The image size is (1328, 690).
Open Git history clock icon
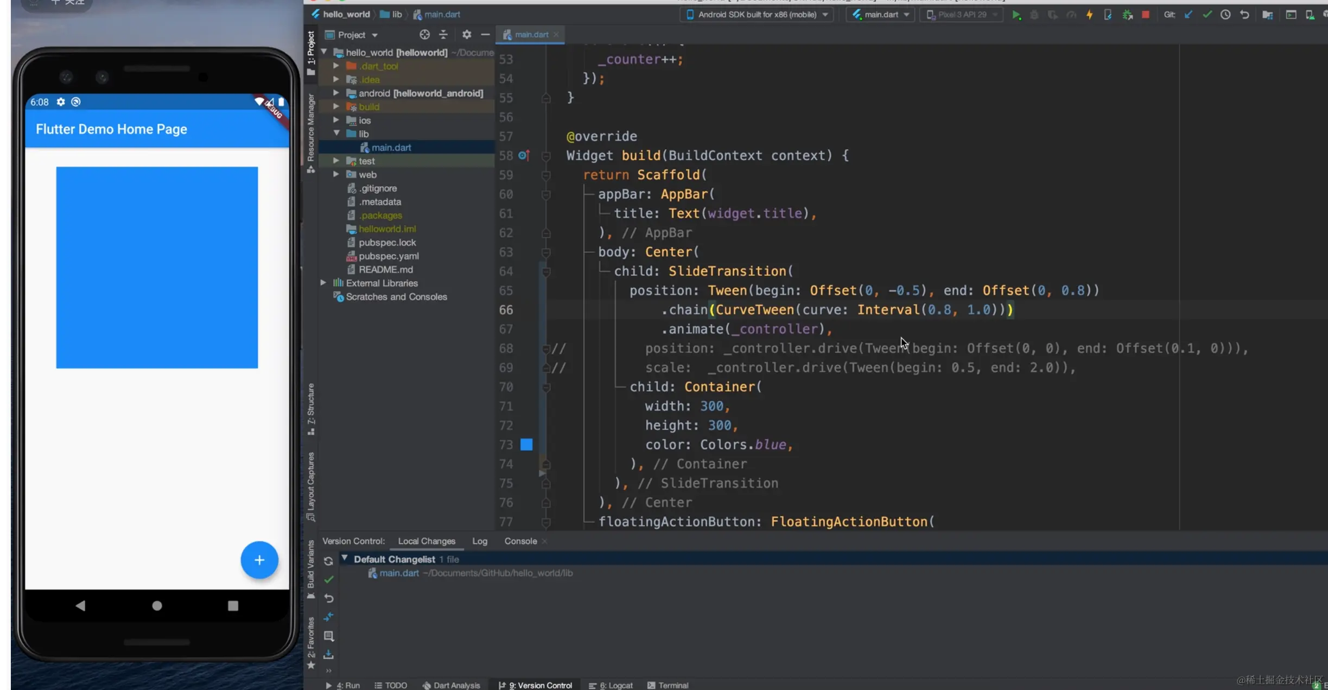coord(1225,15)
